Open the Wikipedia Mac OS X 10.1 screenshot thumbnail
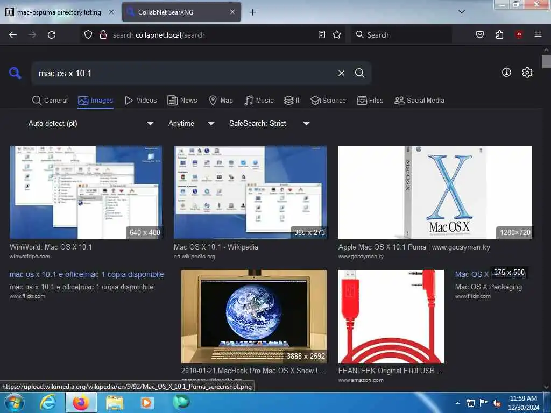 pyautogui.click(x=250, y=193)
